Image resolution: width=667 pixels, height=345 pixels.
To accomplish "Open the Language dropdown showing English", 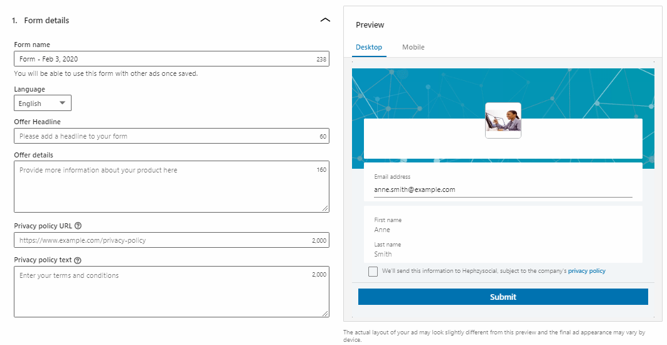I will [x=43, y=103].
